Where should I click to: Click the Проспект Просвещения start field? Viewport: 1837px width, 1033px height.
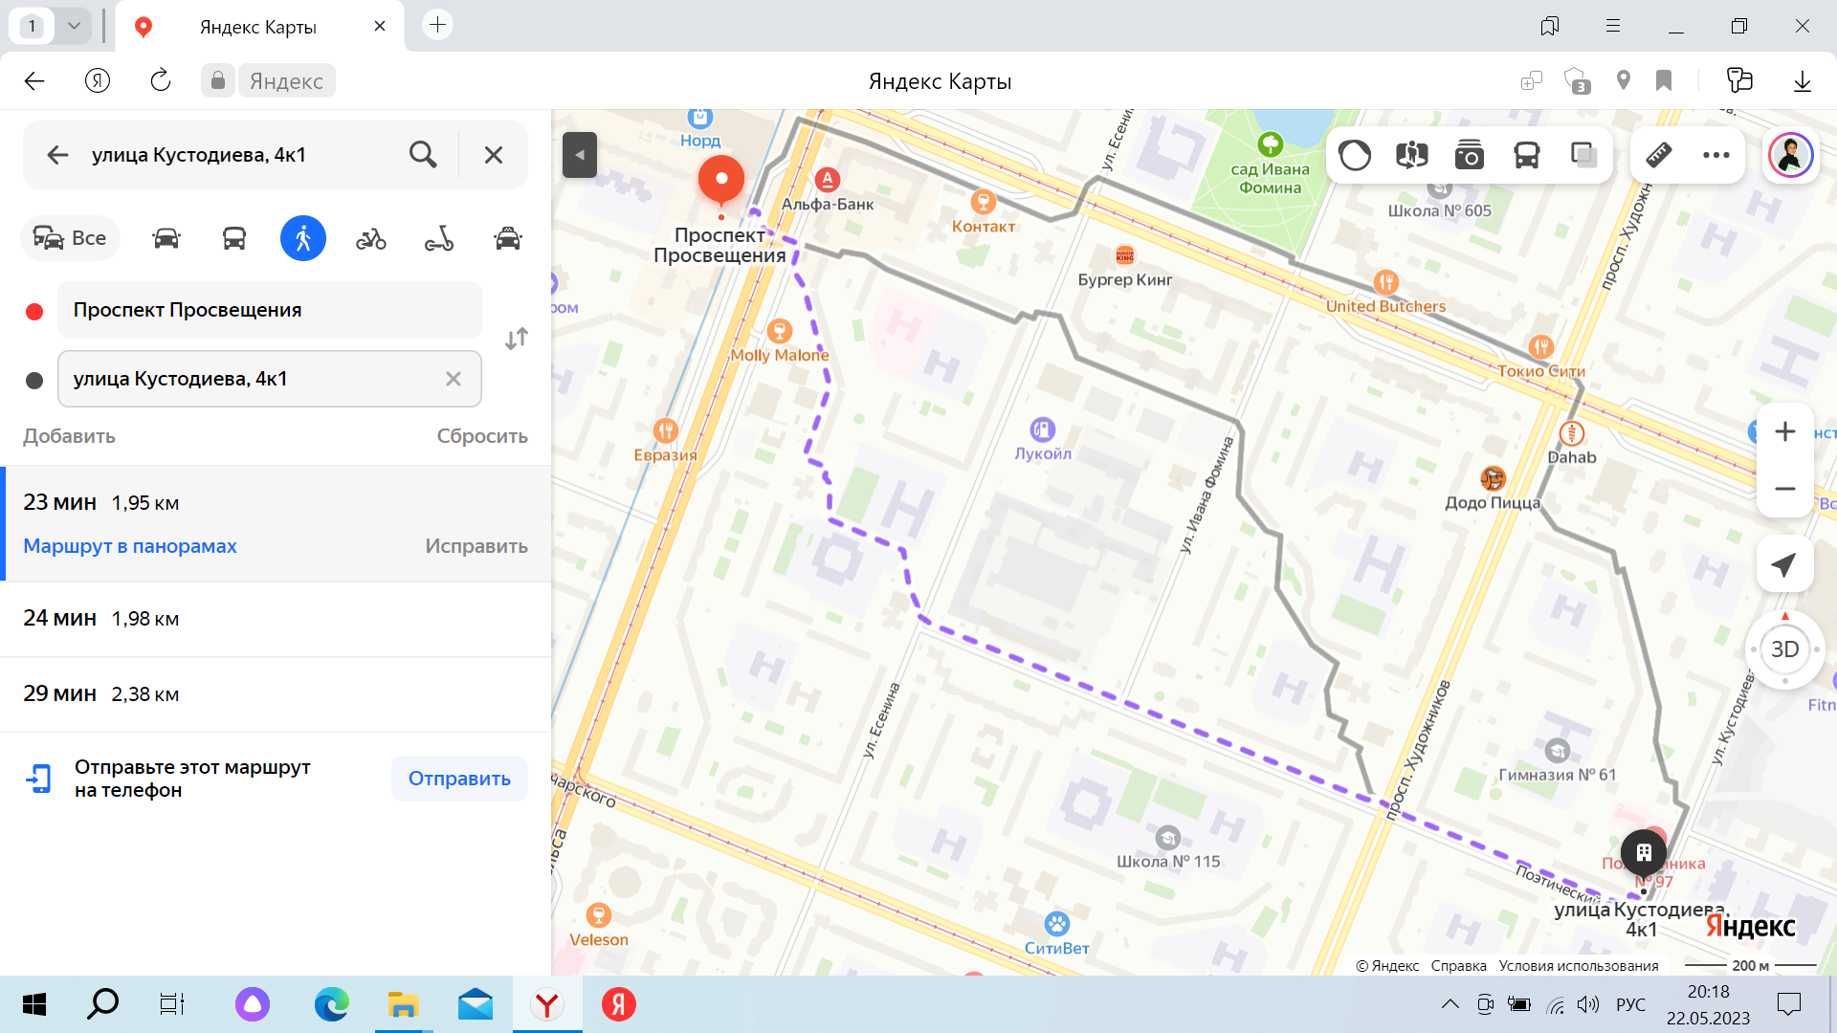270,310
